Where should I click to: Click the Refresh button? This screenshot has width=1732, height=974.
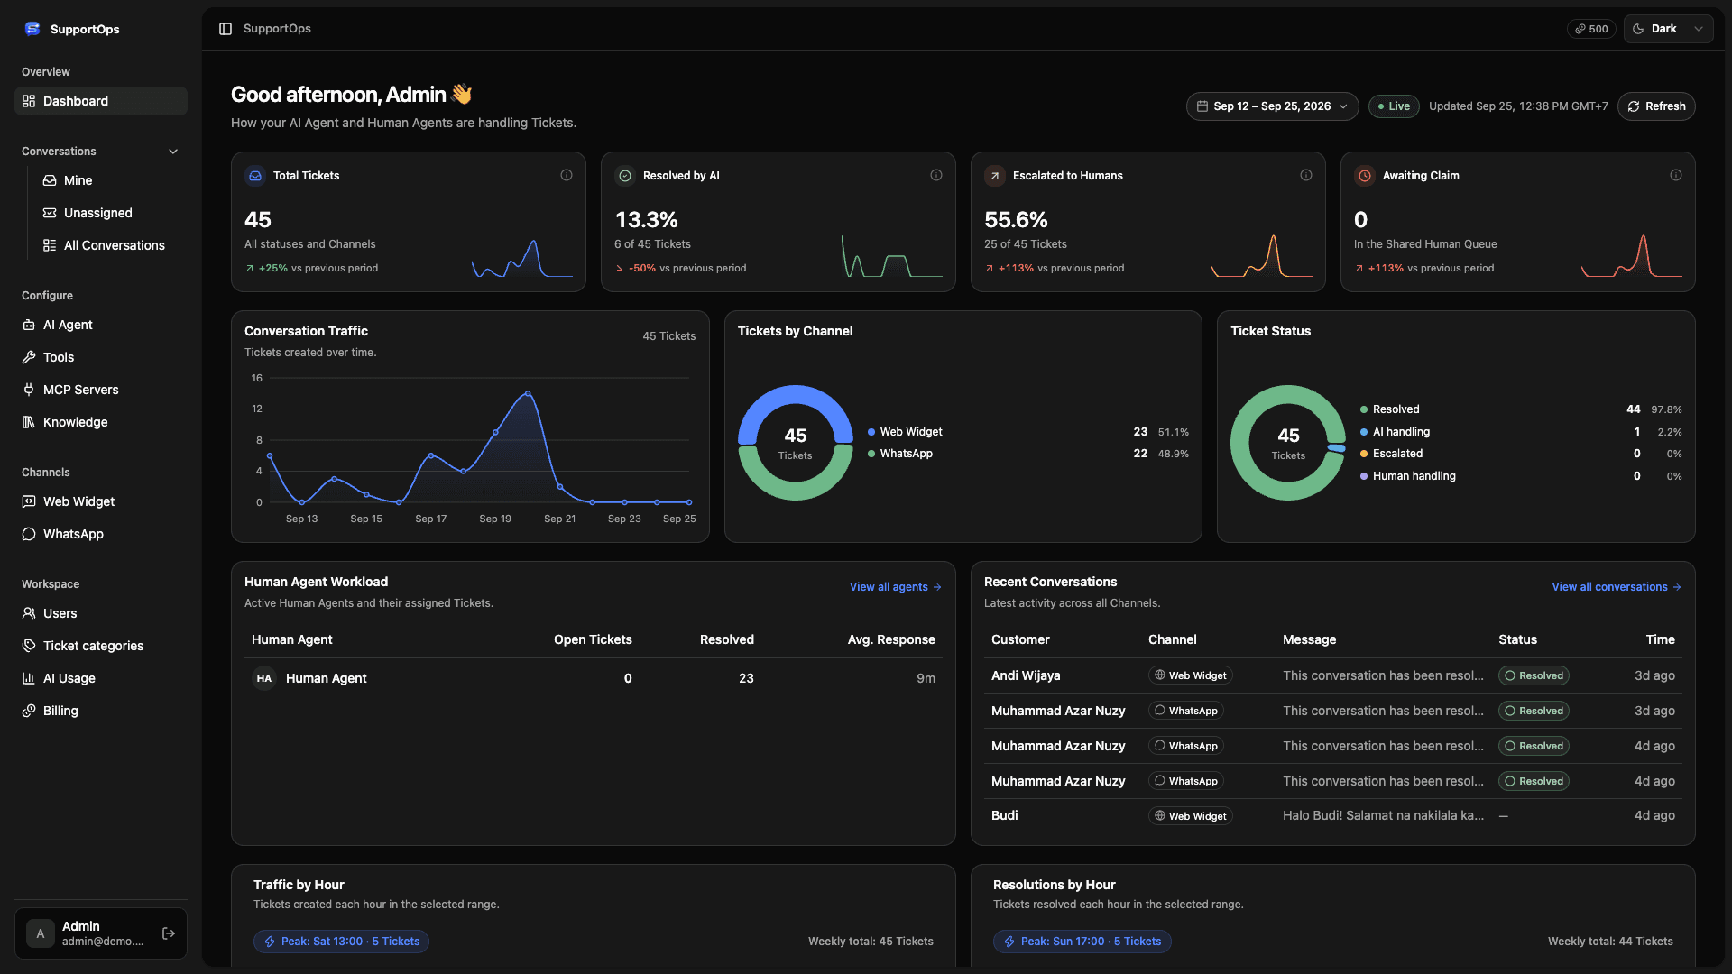(1656, 106)
